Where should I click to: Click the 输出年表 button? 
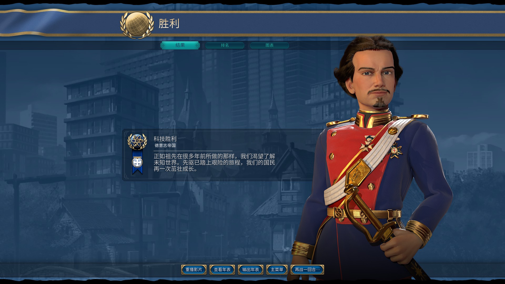point(251,270)
